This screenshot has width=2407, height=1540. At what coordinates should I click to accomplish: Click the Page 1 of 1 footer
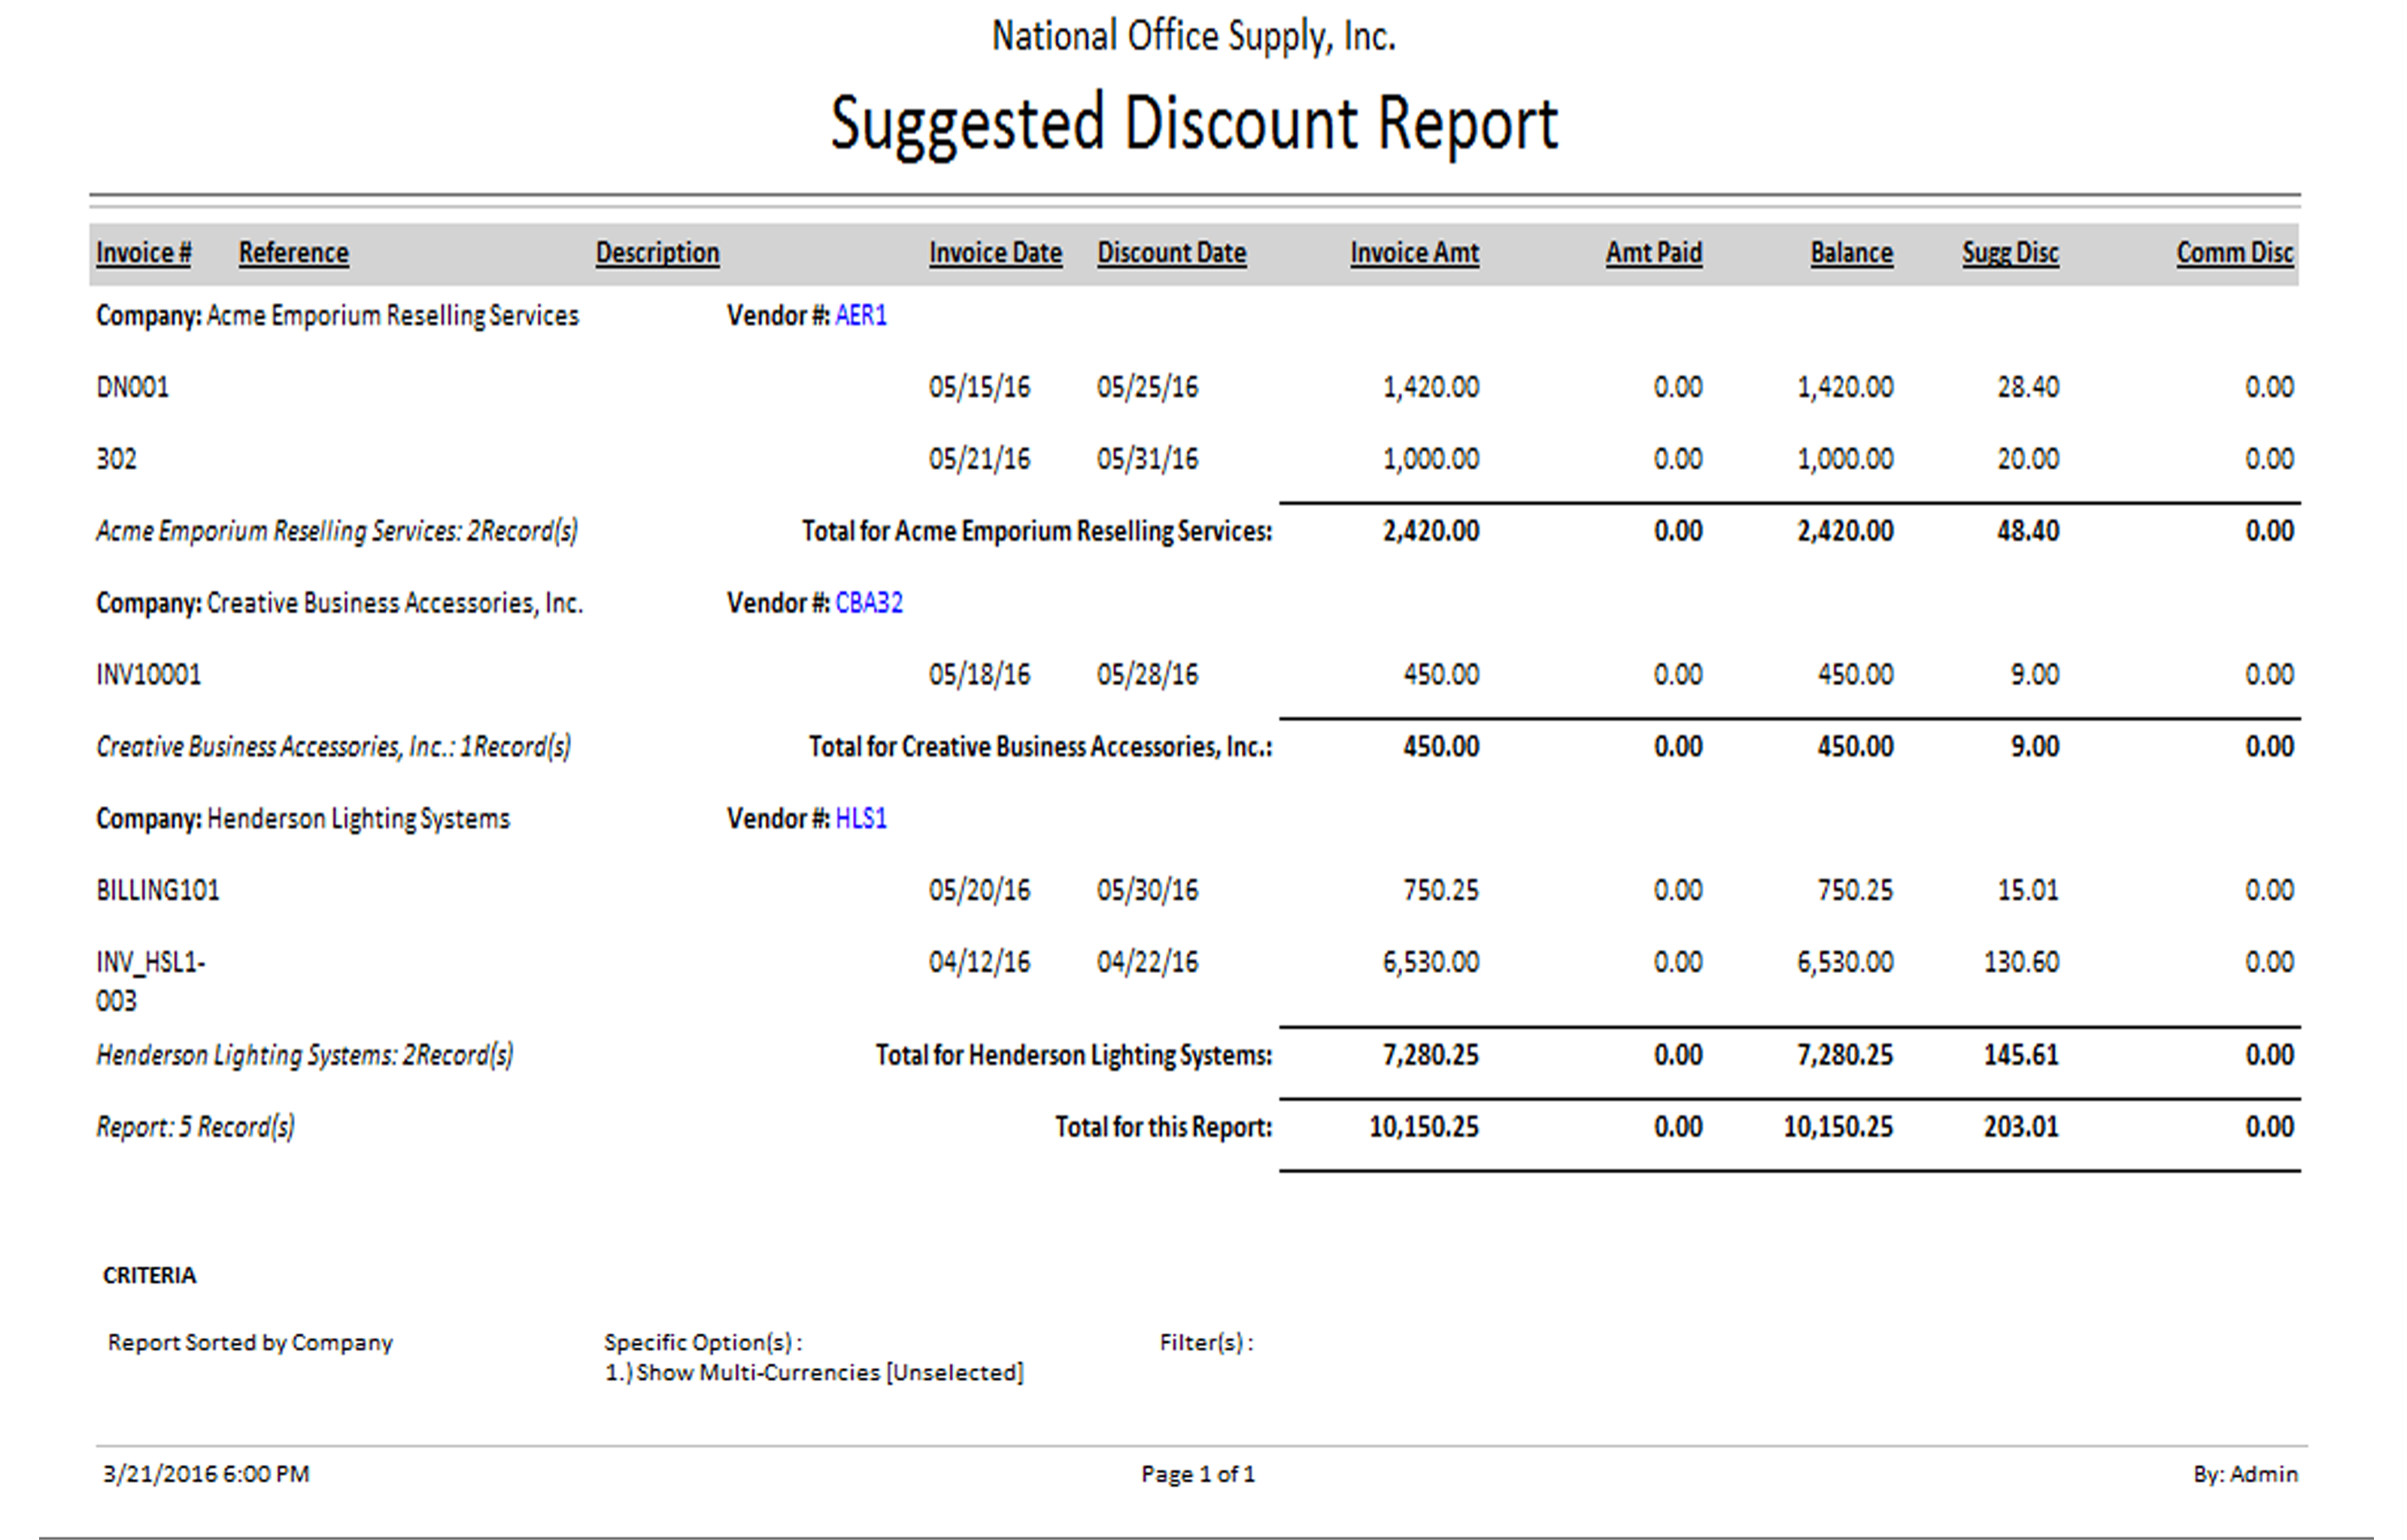pyautogui.click(x=1197, y=1474)
